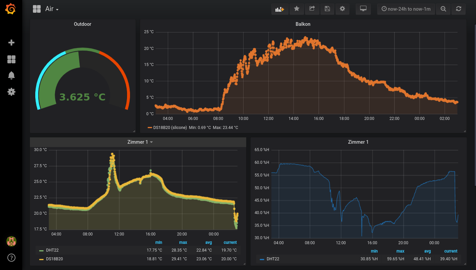Sort humidity legend by max column
Viewport: 476px width, 270px height.
click(x=400, y=251)
